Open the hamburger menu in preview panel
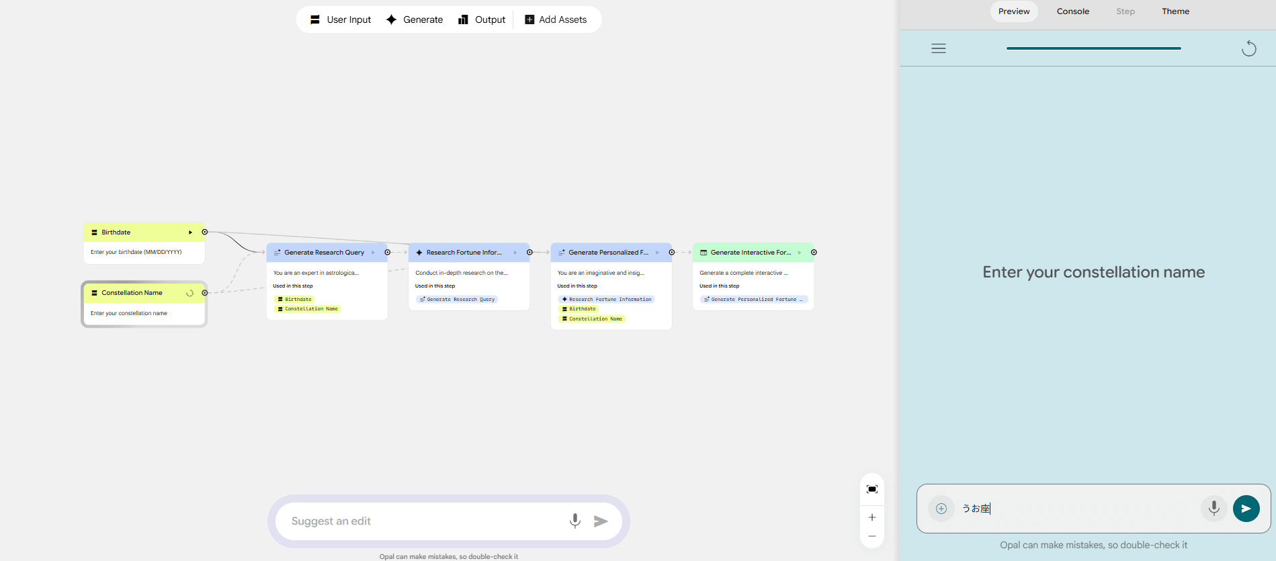Screen dimensions: 1276x561 point(938,48)
